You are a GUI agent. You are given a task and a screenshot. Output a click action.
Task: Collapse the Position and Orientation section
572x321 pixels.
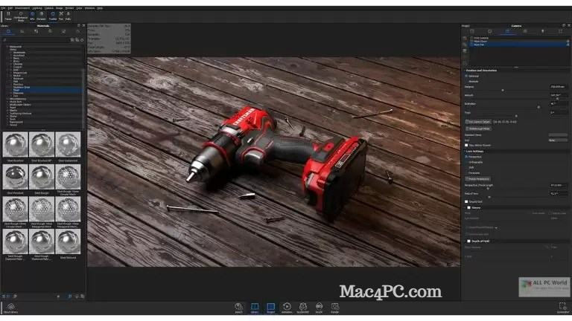[x=465, y=71]
